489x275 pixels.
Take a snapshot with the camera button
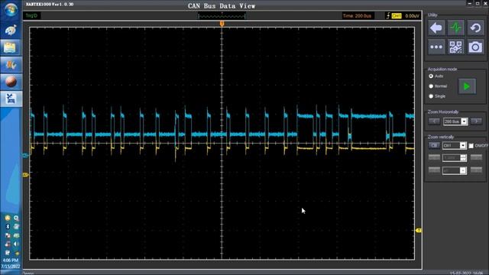click(x=475, y=47)
